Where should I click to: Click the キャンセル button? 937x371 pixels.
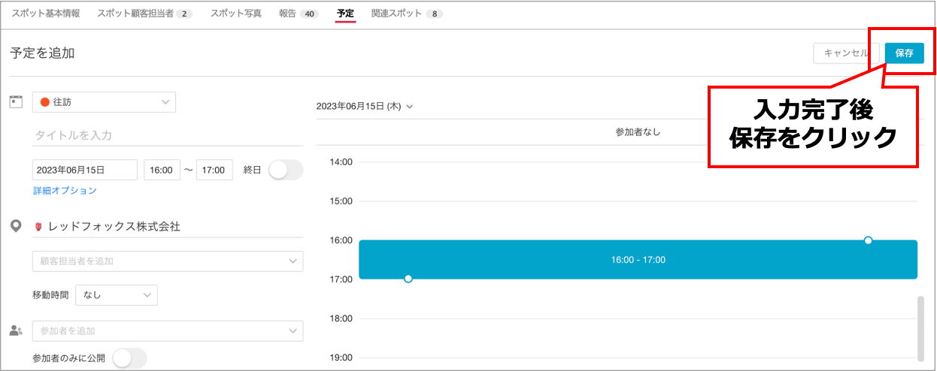pyautogui.click(x=846, y=53)
